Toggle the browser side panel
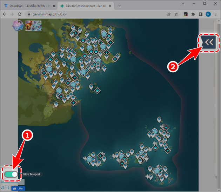 tap(201, 14)
